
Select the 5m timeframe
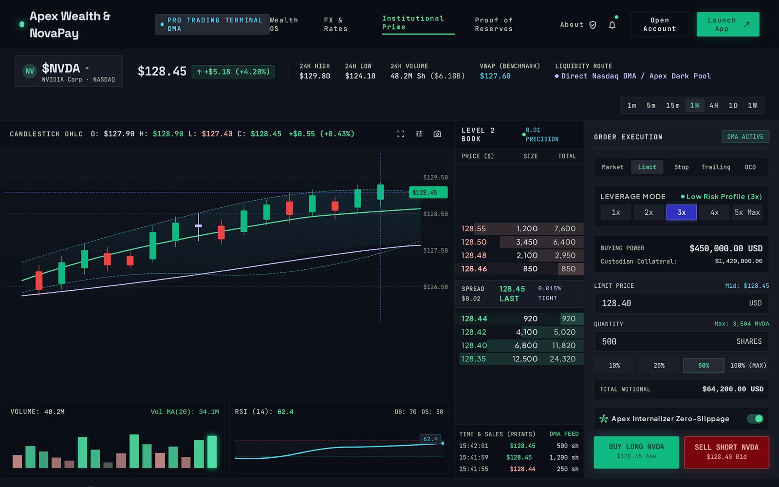point(651,105)
